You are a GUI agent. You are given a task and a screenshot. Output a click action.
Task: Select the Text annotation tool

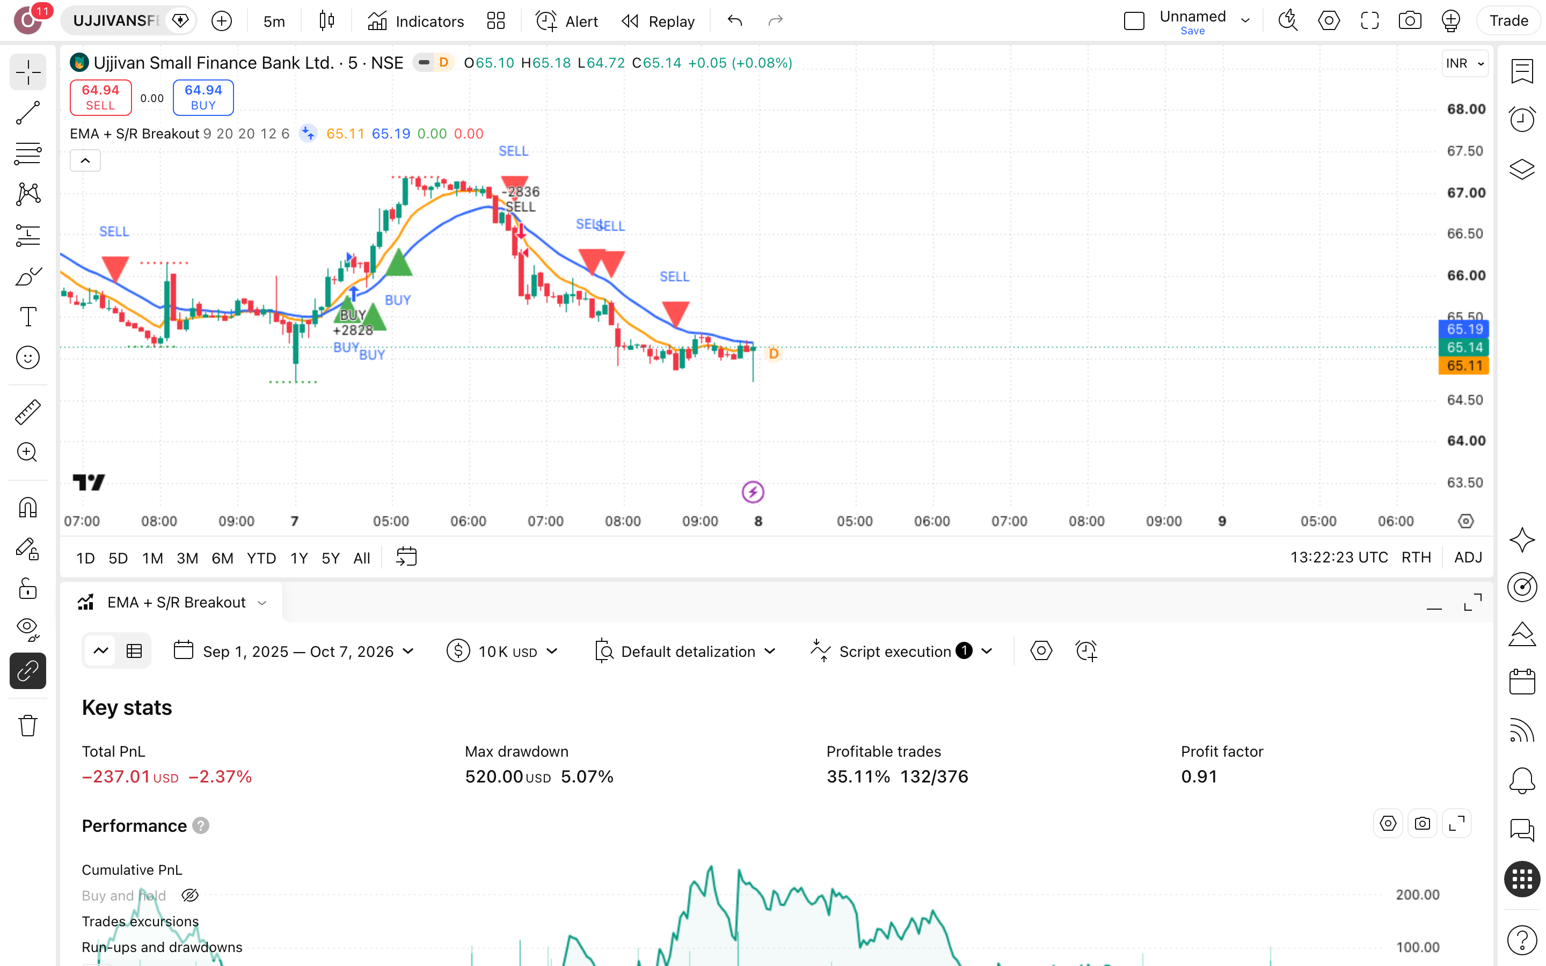[27, 317]
